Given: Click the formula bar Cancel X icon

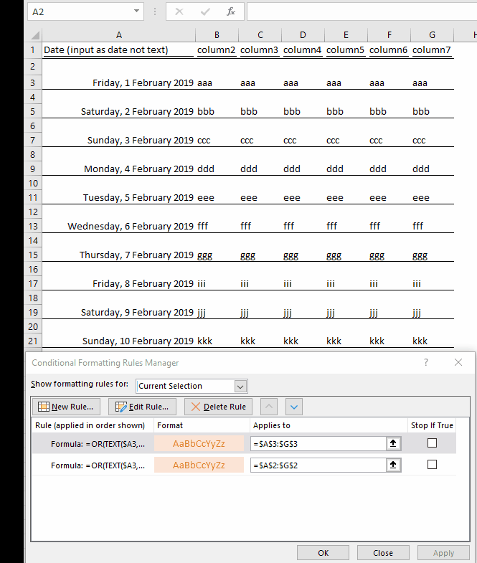Looking at the screenshot, I should 179,12.
